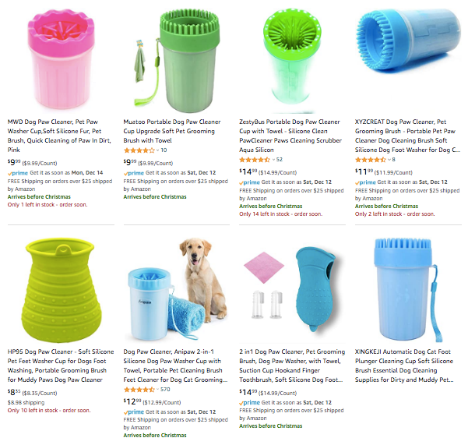Viewport: 468px width, 445px height.
Task: Open the XINGKEJI Automatic Dog Cat Foot title
Action: coord(404,366)
